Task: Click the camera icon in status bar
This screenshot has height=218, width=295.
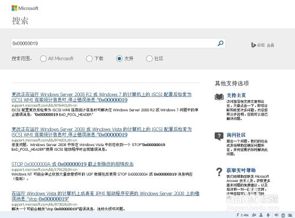Action: pos(283,215)
